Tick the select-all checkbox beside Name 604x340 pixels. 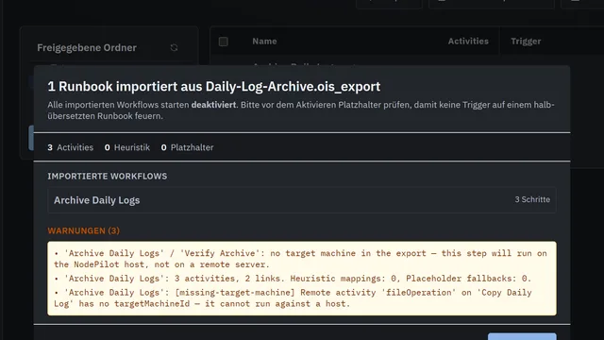(x=224, y=42)
